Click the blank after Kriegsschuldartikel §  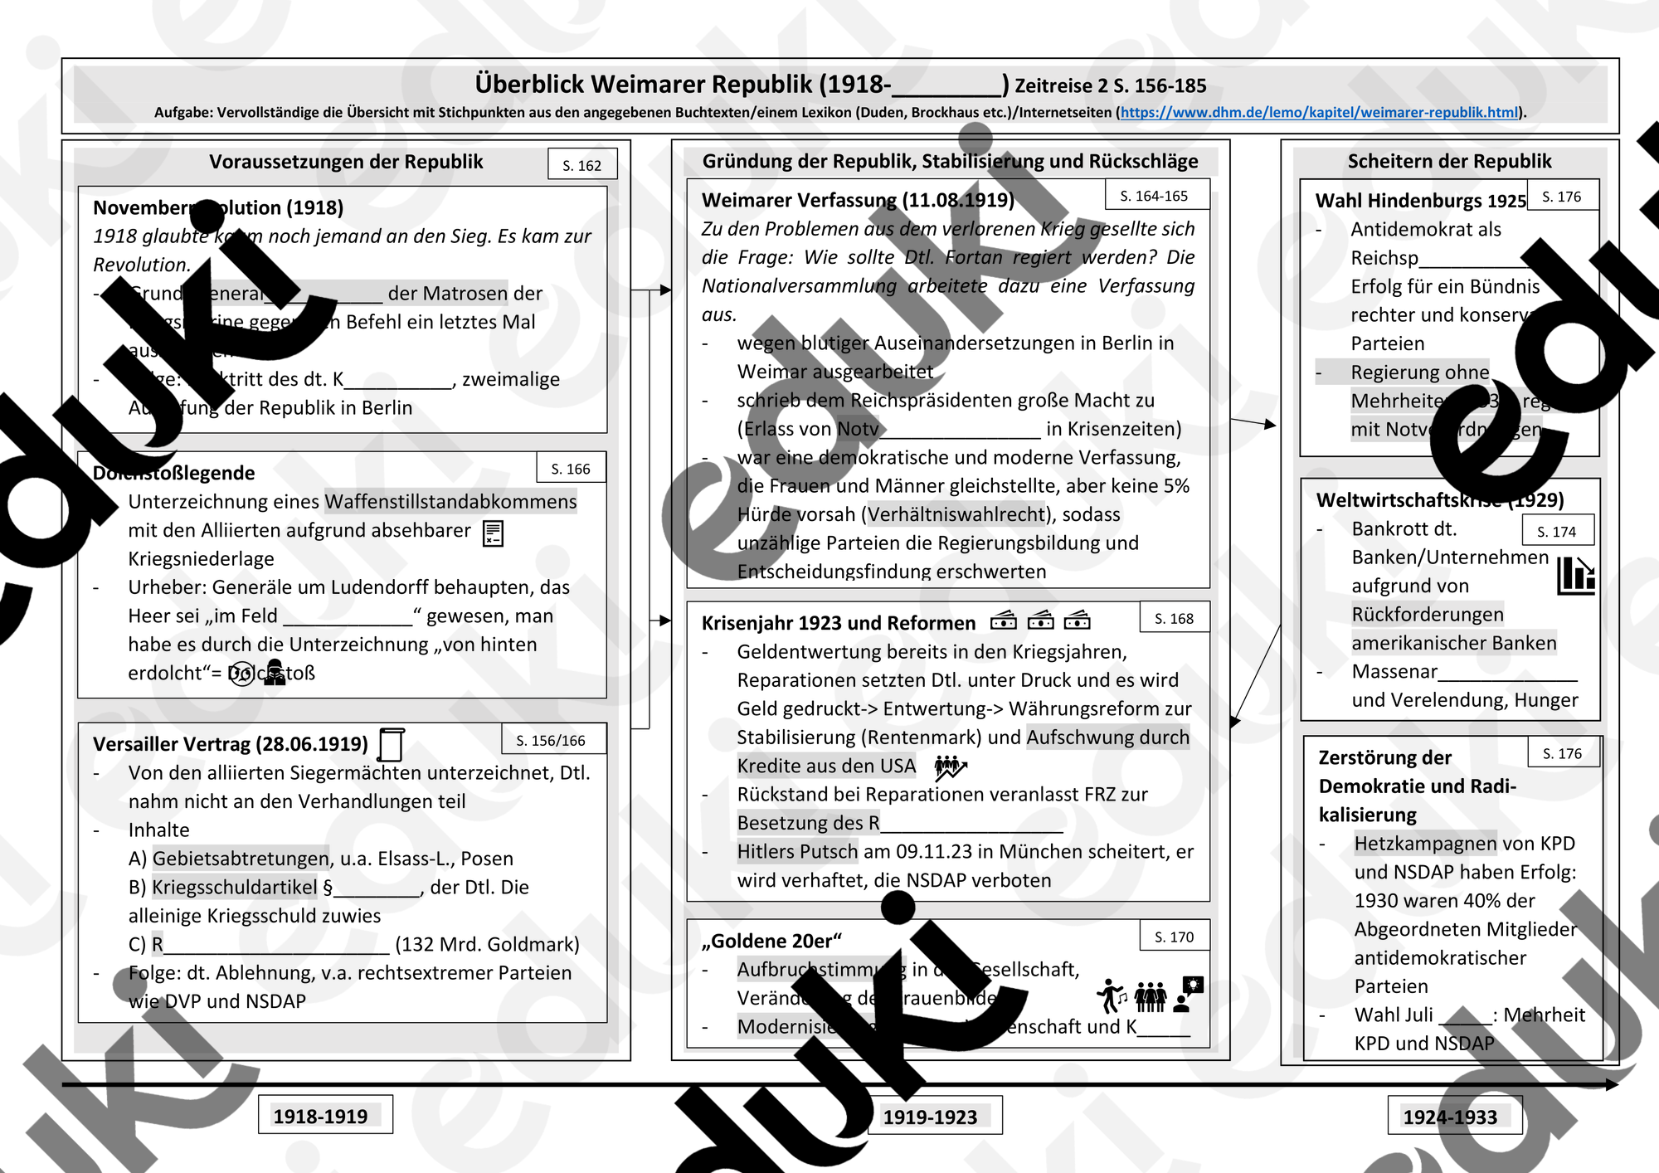(x=377, y=888)
